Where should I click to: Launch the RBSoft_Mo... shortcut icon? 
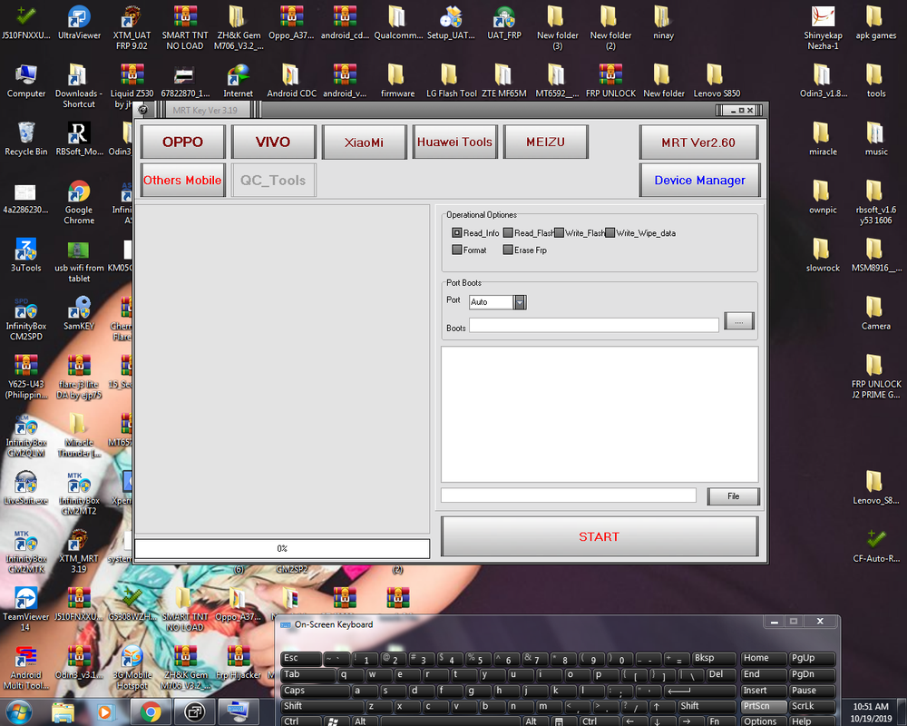tap(79, 139)
